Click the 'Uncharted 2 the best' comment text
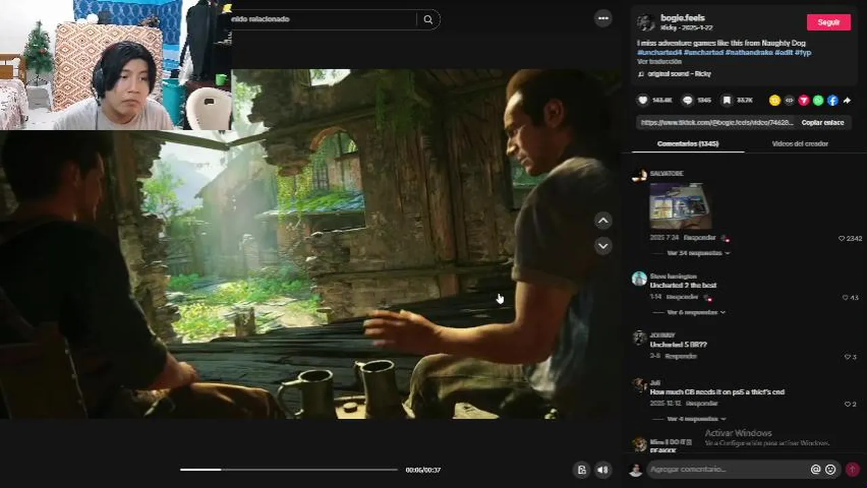Screen dimensions: 867x488 [x=683, y=285]
